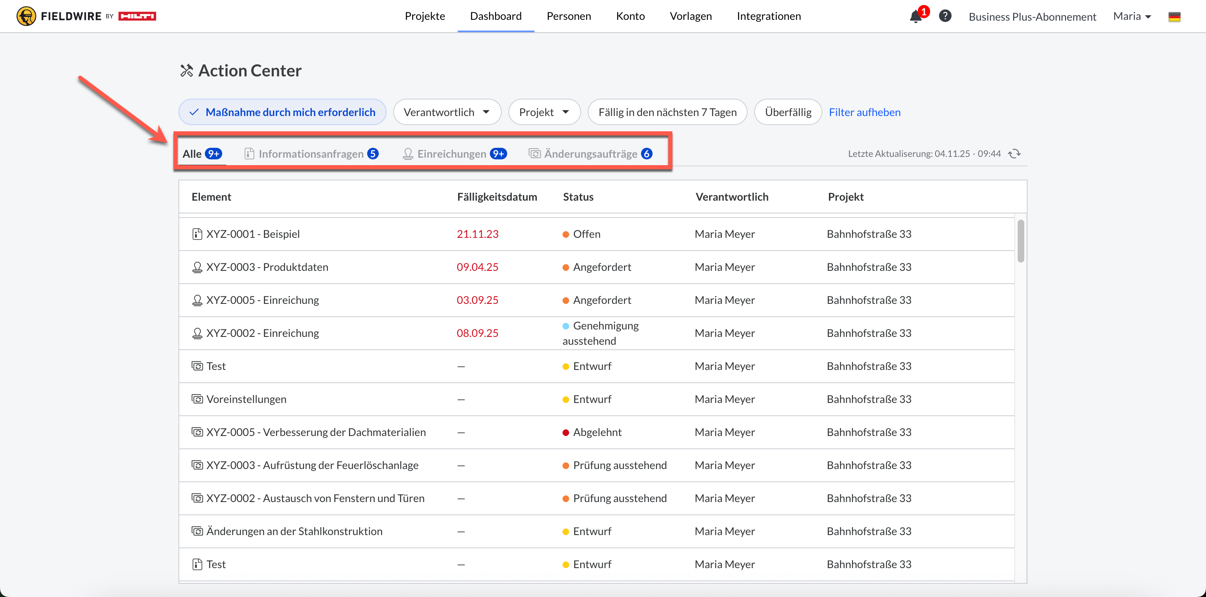Click the table's vertical scrollbar thumb
The height and width of the screenshot is (597, 1206).
click(1021, 240)
